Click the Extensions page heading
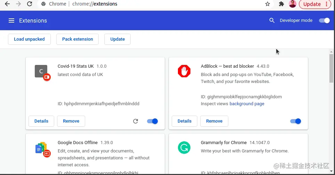 coord(33,20)
